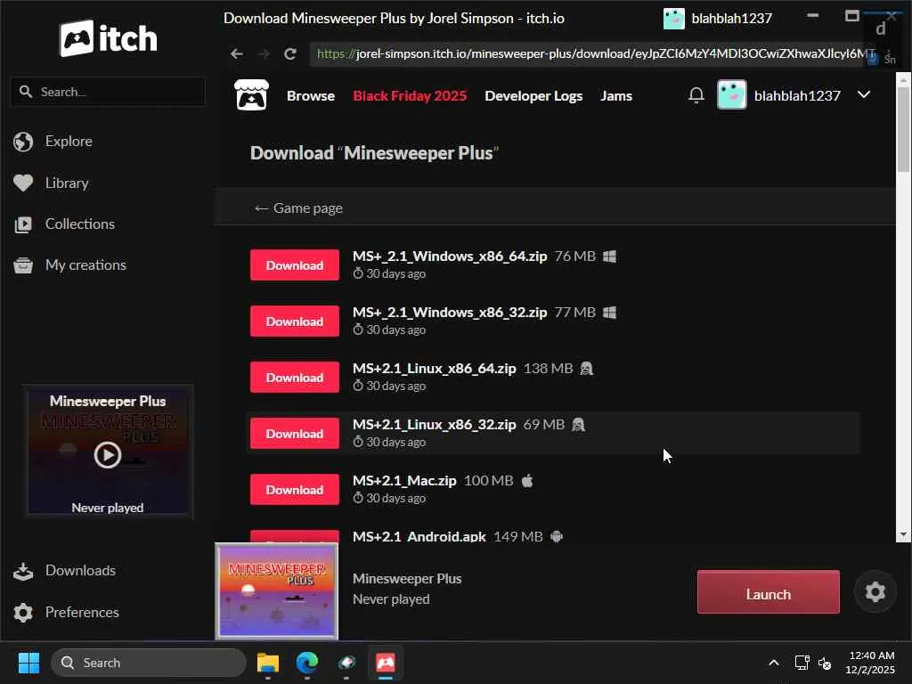
Task: Click the Apple icon beside MS+2.1_Mac.zip
Action: click(527, 481)
